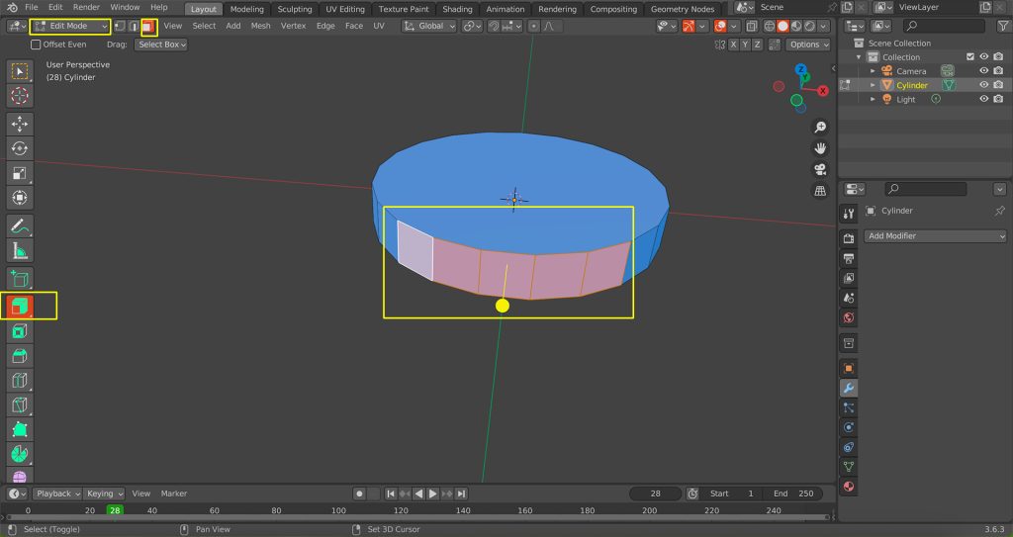Click the End frame field 250
The height and width of the screenshot is (537, 1013).
click(794, 493)
